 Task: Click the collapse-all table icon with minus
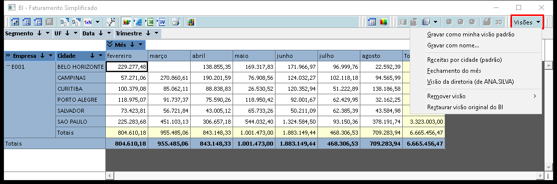(x=38, y=22)
